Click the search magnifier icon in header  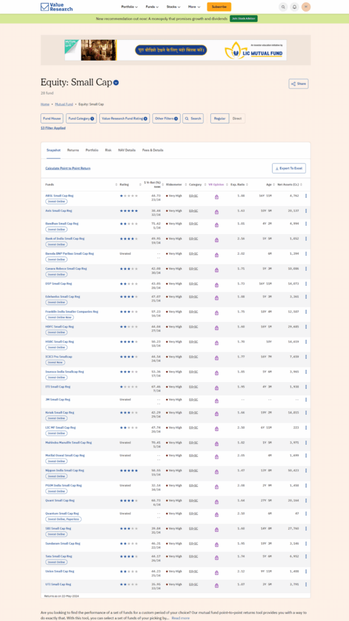click(283, 7)
